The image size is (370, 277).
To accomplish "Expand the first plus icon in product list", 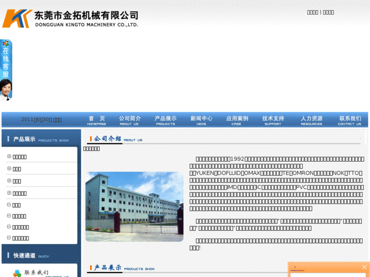I will (x=9, y=157).
